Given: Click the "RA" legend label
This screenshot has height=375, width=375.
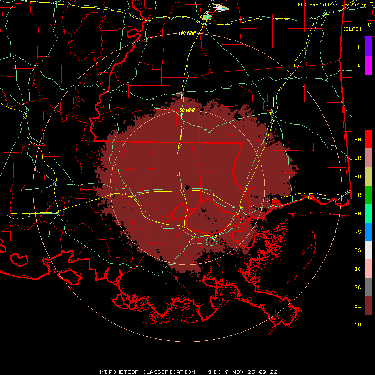Looking at the screenshot, I should (357, 214).
